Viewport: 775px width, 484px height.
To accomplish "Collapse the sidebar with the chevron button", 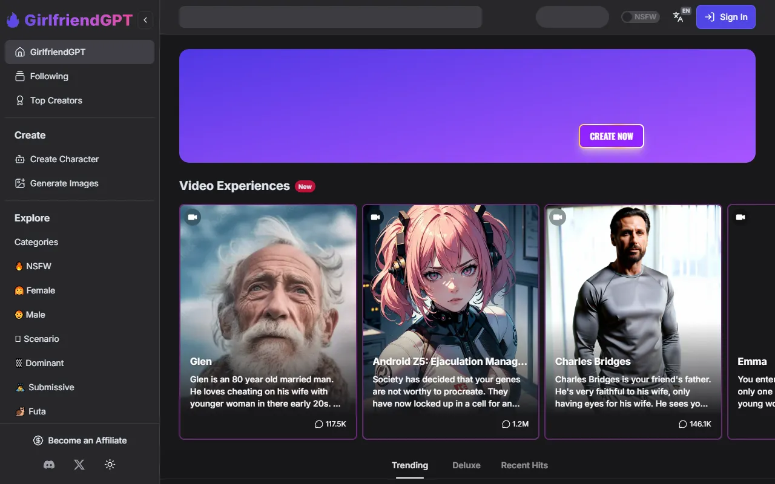I will click(145, 20).
